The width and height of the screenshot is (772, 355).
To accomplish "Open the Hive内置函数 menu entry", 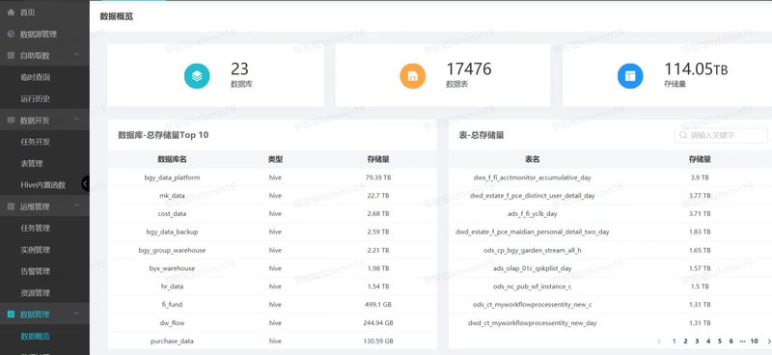I will (x=44, y=184).
